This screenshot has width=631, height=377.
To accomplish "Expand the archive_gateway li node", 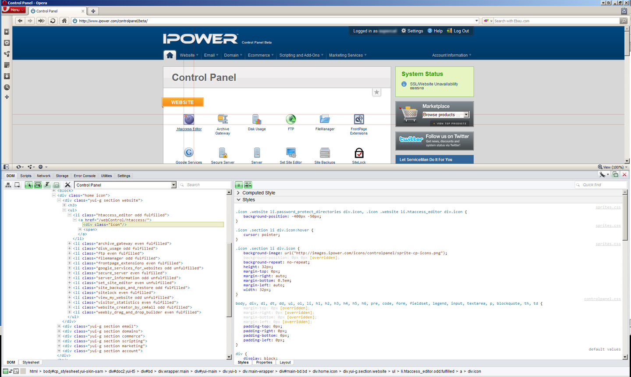I will point(69,243).
